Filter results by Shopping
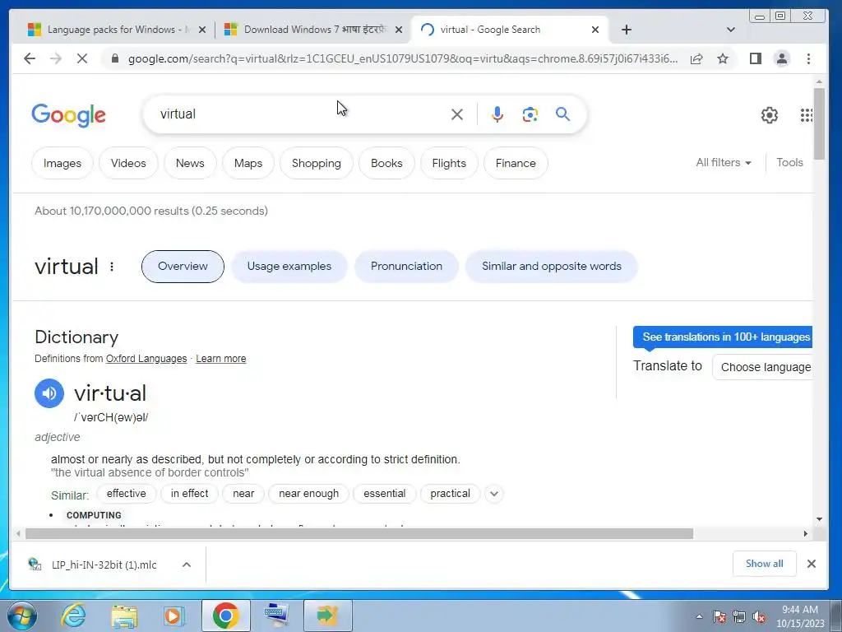 point(317,163)
